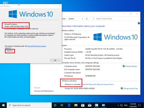The image size is (144, 108).
Task: Click the ENG language indicator
Action: pyautogui.click(x=126, y=105)
